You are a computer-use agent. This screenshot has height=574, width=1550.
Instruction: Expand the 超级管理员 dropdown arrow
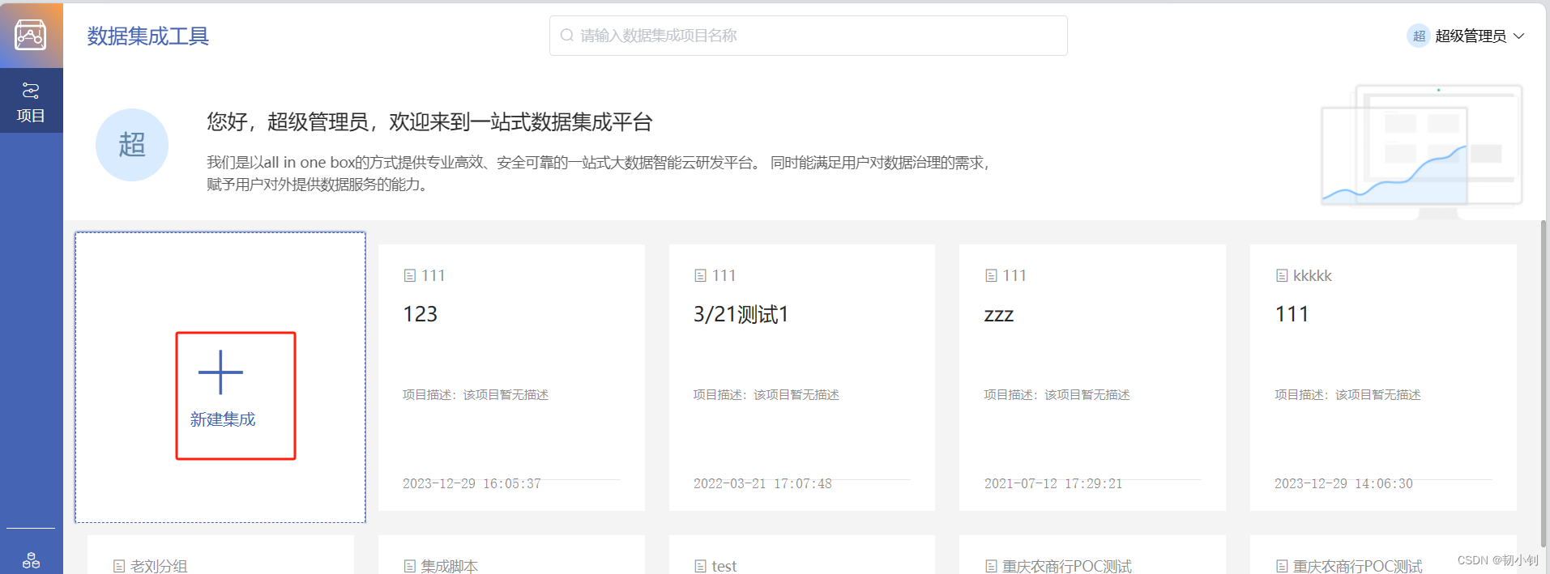[1518, 36]
